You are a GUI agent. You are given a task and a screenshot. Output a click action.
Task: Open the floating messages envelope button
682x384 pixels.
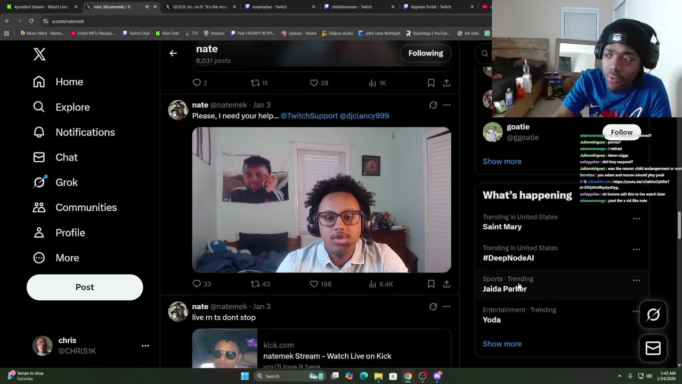point(653,348)
